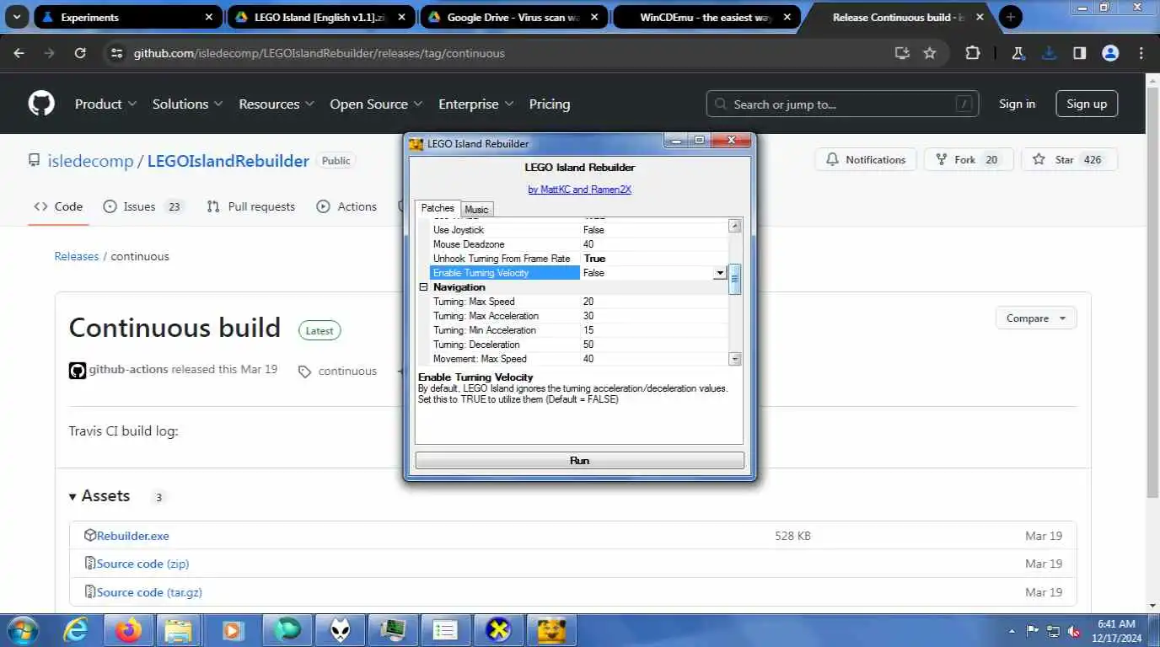Click the Action Center flag tray icon
Screen dimensions: 1160x647
[x=1032, y=630]
